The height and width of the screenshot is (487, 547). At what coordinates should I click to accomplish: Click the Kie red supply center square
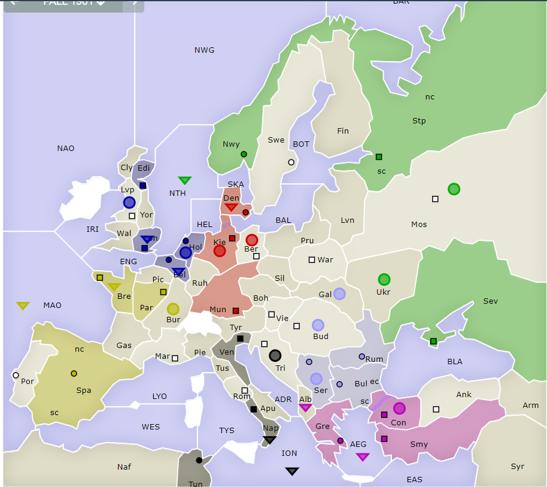232,238
